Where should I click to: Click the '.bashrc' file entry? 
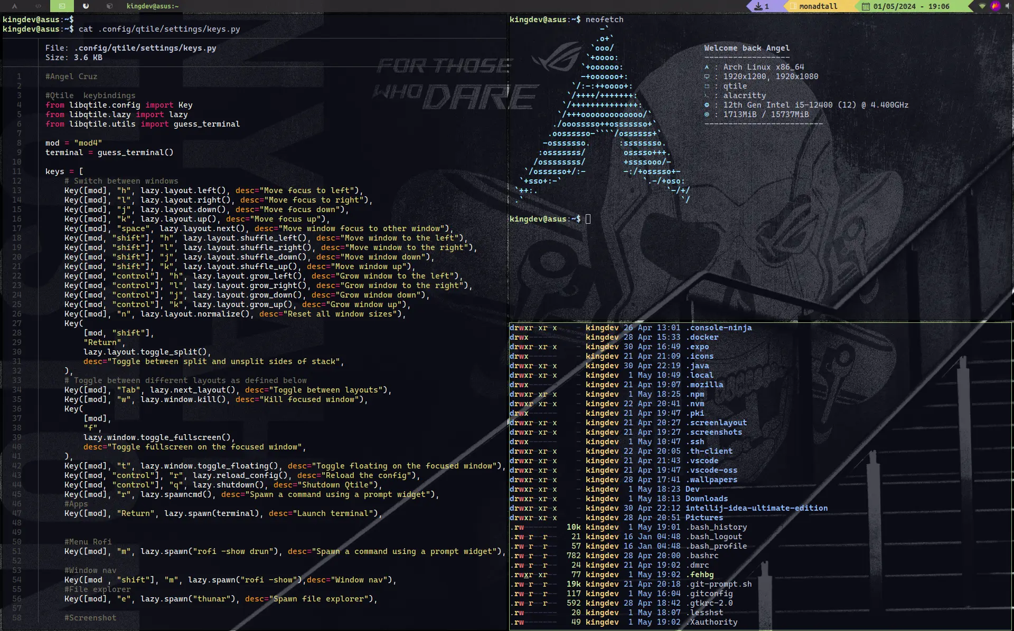[702, 556]
